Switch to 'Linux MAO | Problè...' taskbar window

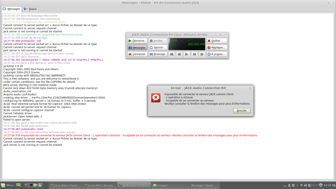tap(66, 185)
